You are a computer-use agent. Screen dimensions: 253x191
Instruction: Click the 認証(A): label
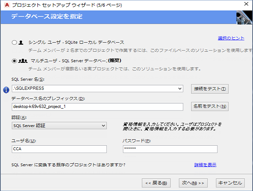[x=19, y=118]
